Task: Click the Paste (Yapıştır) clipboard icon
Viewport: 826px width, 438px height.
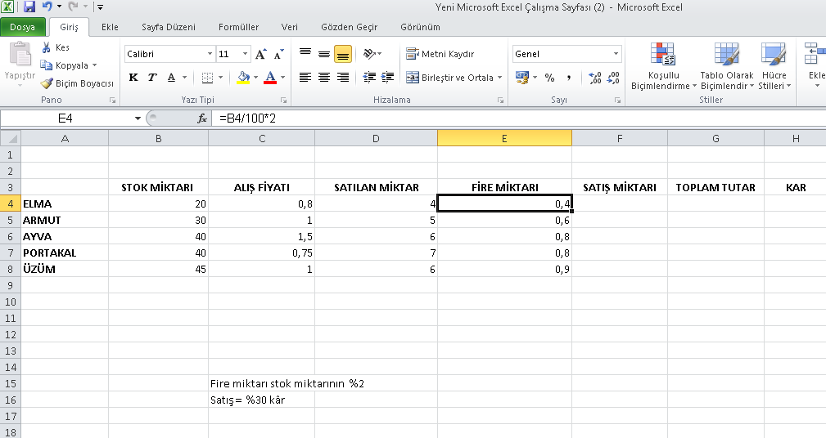Action: pos(20,54)
